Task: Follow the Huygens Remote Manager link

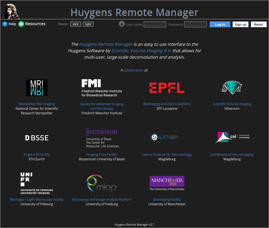Action: 106,44
